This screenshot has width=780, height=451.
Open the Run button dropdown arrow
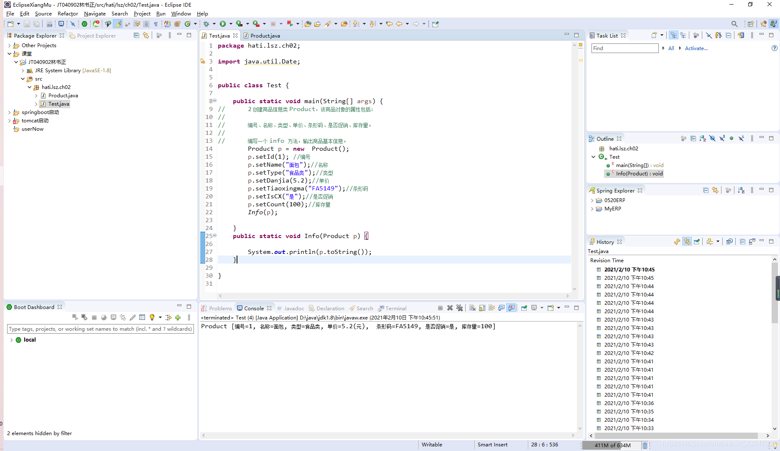pos(230,24)
